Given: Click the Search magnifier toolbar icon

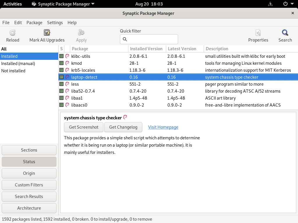Looking at the screenshot, I should (x=285, y=33).
